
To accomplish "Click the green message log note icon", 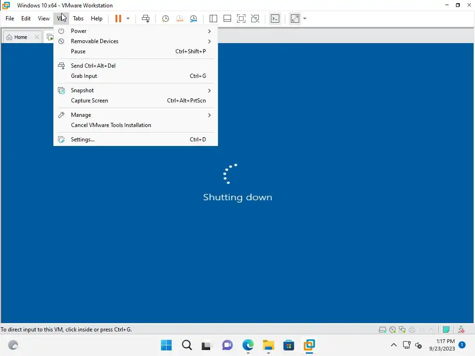I will tap(446, 330).
